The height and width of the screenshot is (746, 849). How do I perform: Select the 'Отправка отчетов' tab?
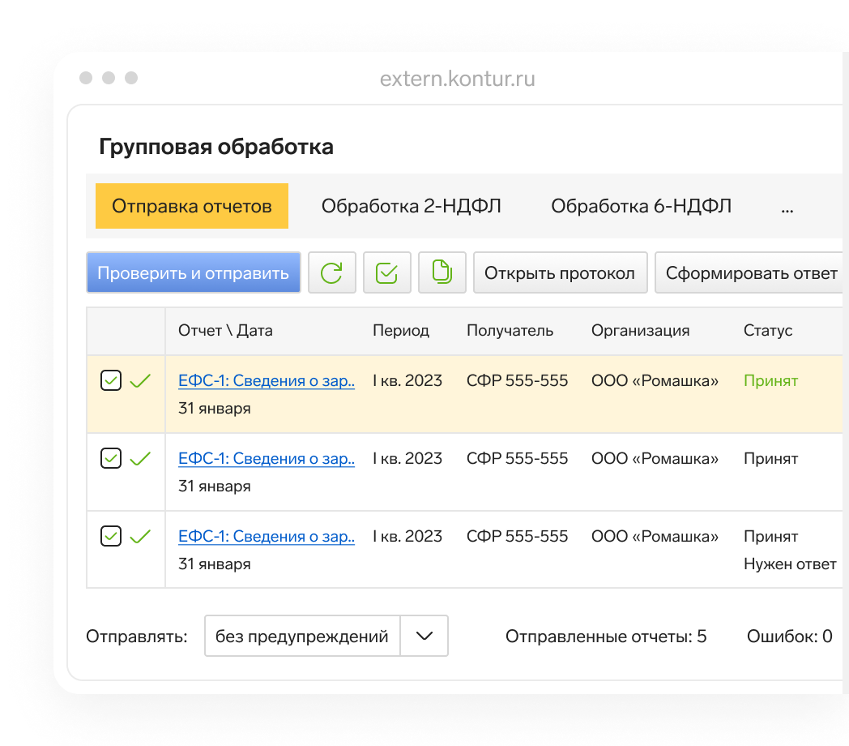(192, 207)
